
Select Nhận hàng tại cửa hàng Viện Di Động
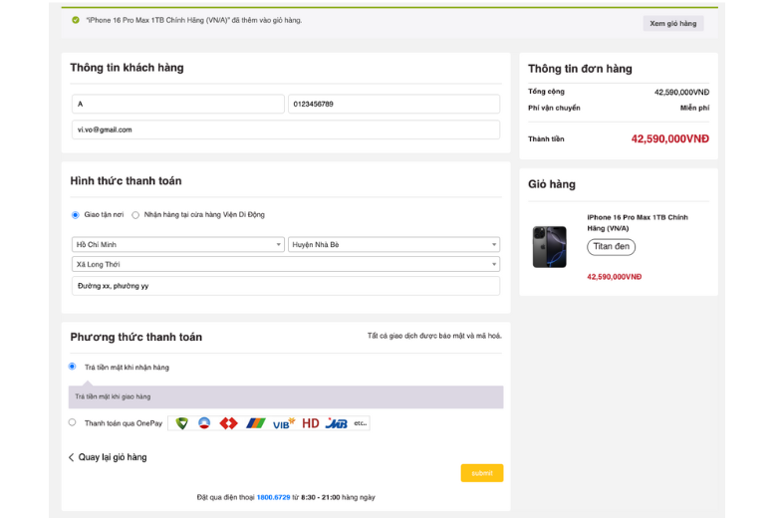[135, 214]
